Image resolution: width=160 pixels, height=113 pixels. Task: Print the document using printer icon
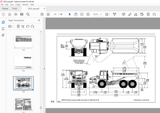coord(22,14)
